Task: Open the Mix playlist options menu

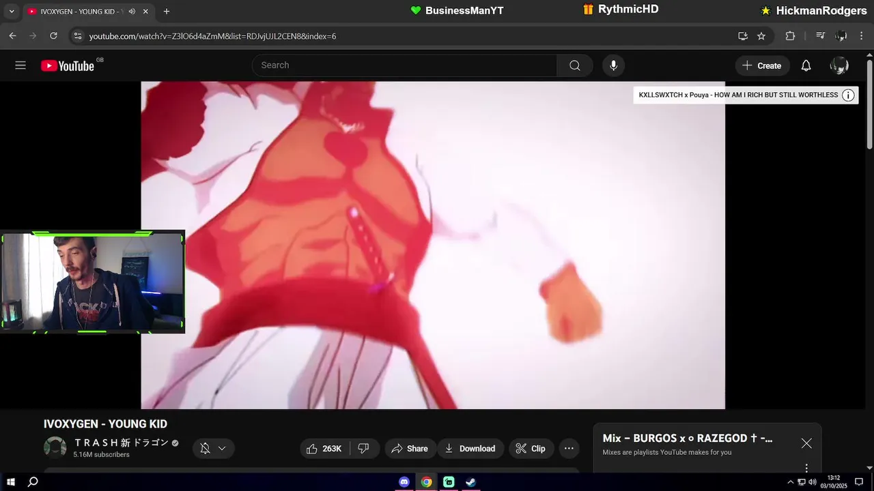Action: (x=806, y=468)
